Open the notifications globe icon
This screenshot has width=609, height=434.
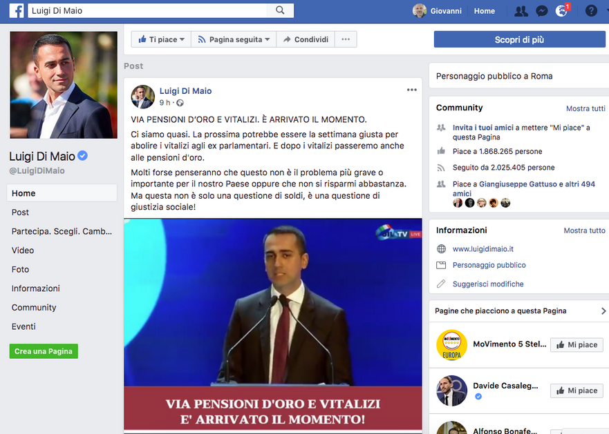561,11
